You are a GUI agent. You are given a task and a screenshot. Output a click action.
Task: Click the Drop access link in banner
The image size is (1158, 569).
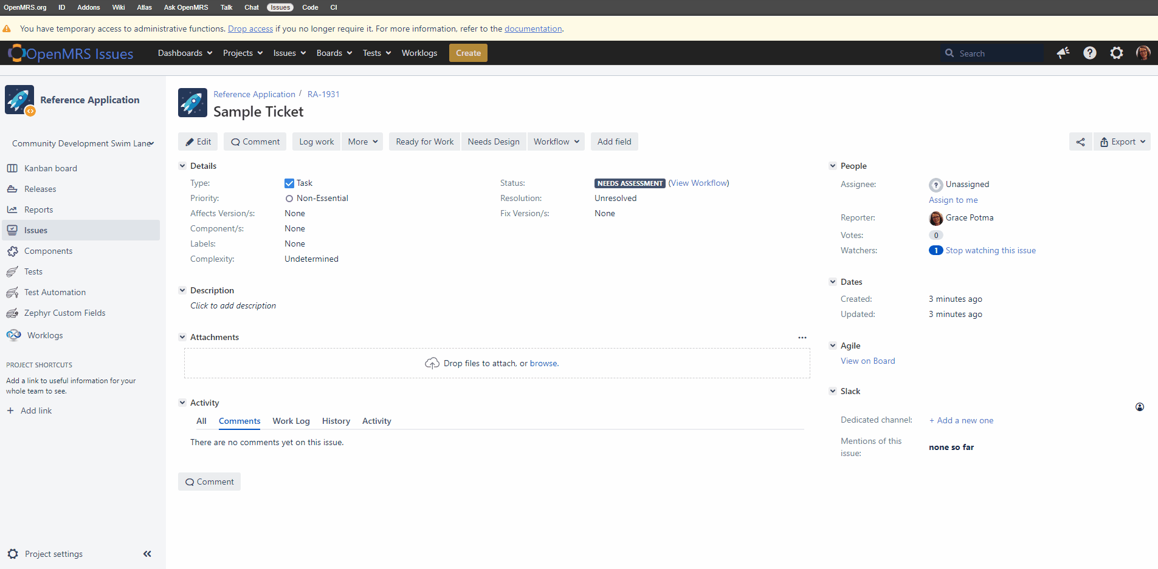[250, 29]
